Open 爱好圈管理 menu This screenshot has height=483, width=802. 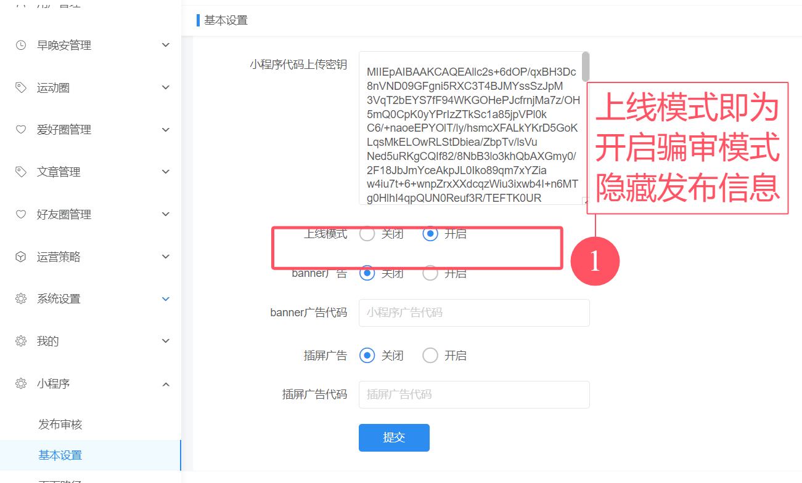[91, 130]
